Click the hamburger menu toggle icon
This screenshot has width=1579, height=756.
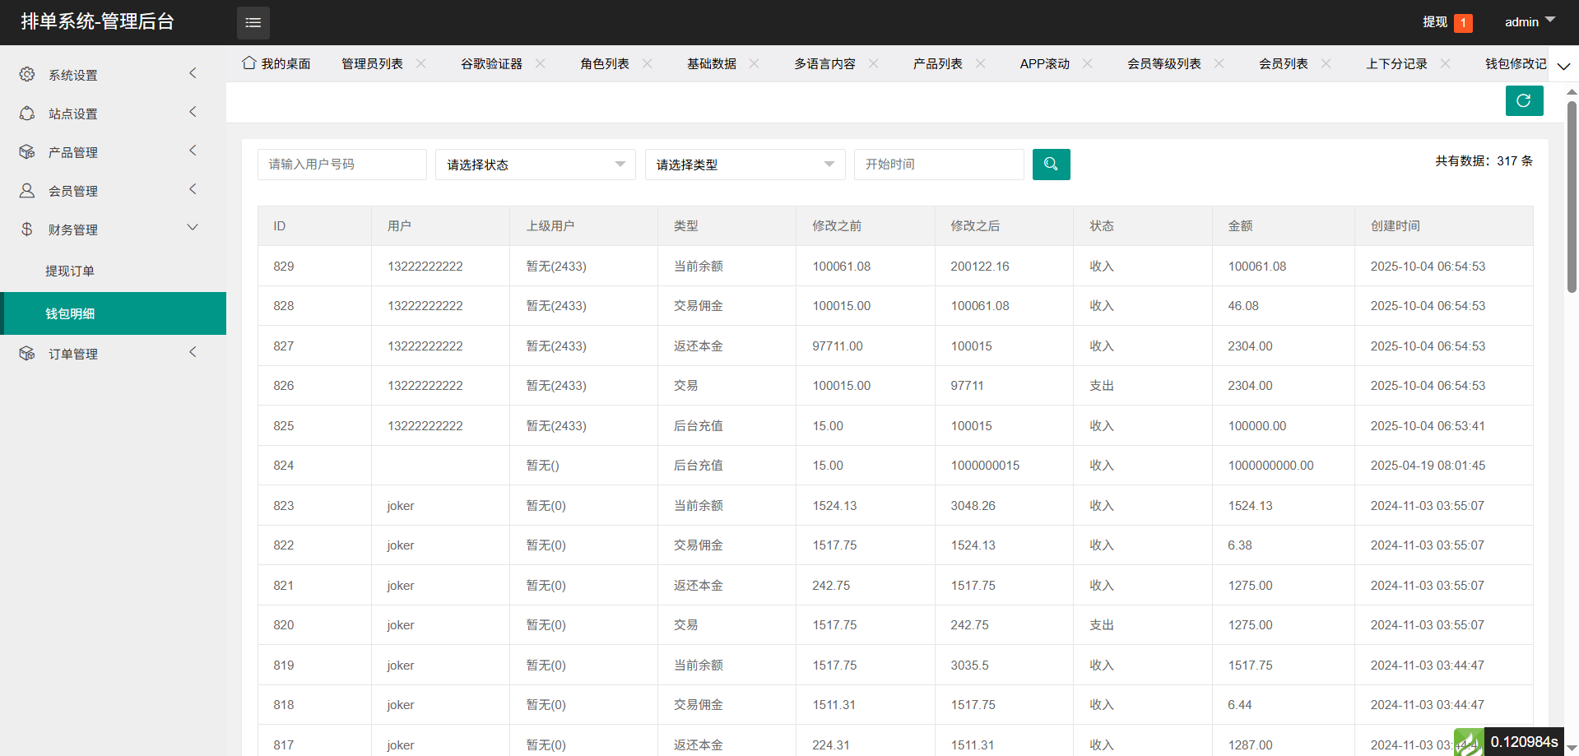click(253, 22)
